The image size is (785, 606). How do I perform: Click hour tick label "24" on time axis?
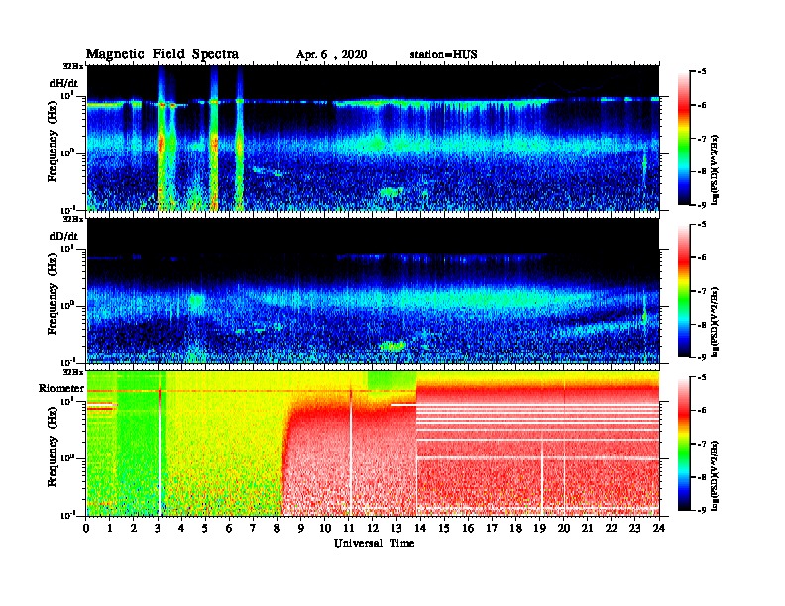click(x=659, y=528)
